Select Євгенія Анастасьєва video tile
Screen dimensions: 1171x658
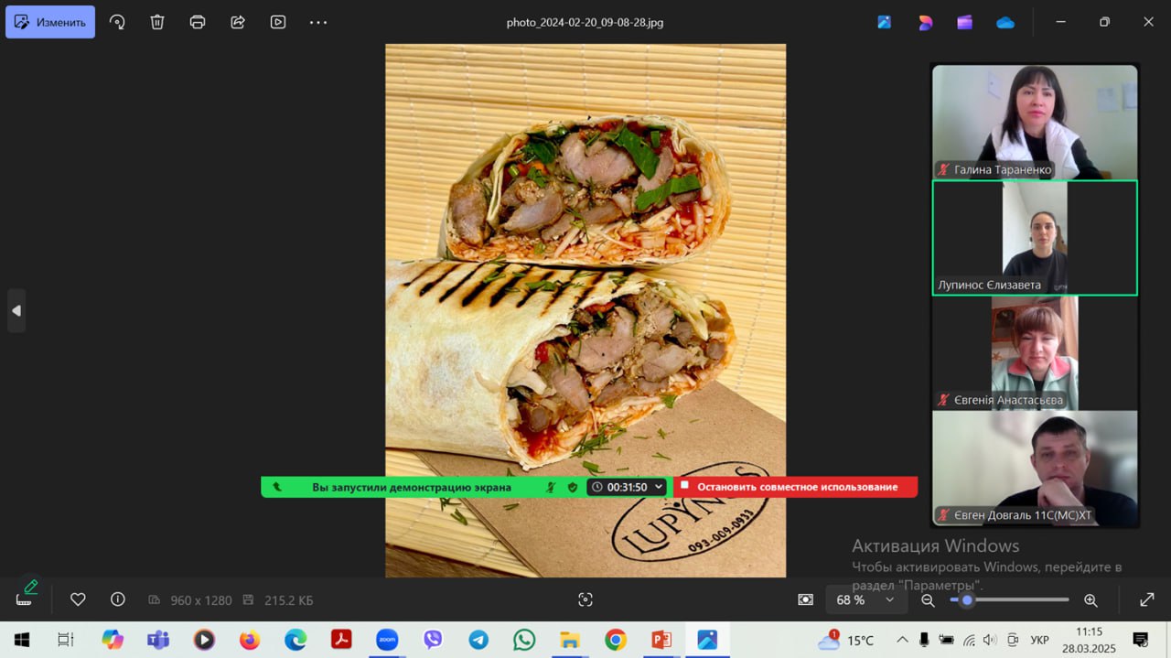click(x=1035, y=352)
